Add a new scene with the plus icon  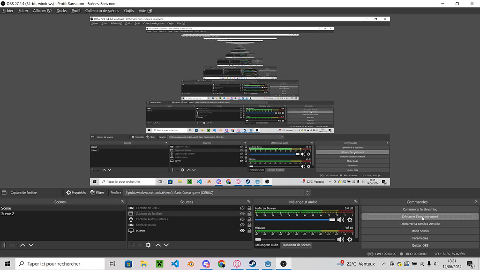[5, 245]
